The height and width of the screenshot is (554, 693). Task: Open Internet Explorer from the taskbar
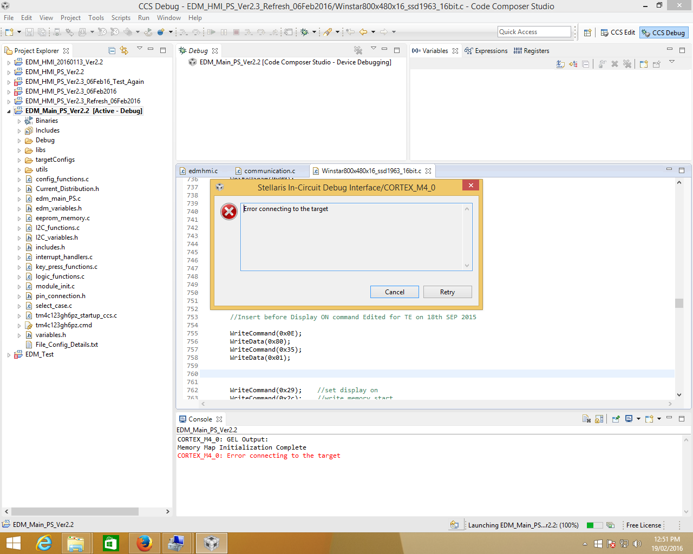click(x=43, y=543)
